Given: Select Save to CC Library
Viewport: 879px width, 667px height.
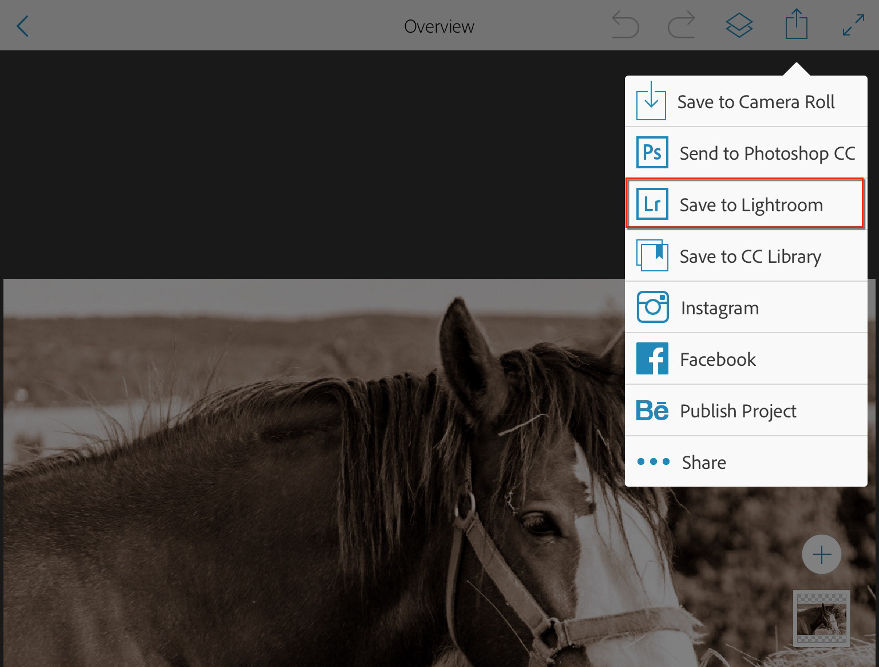Looking at the screenshot, I should [x=746, y=255].
